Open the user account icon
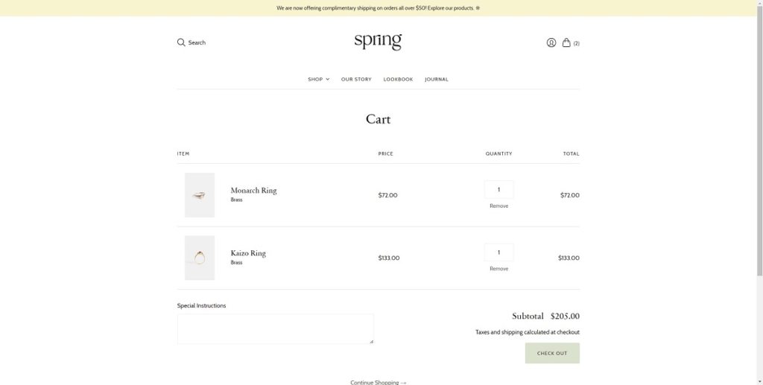The height and width of the screenshot is (385, 763). (551, 42)
